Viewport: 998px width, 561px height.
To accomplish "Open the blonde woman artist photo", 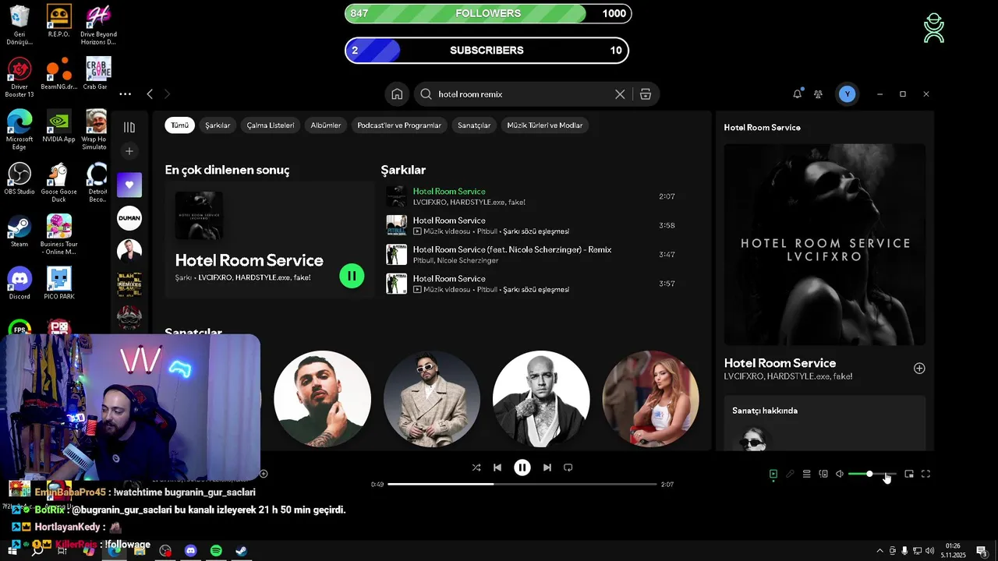I will point(651,399).
